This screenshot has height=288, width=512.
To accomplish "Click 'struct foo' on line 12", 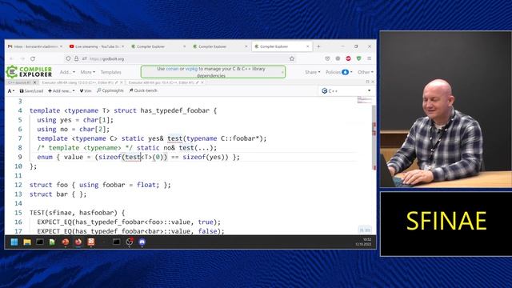I will pyautogui.click(x=49, y=185).
